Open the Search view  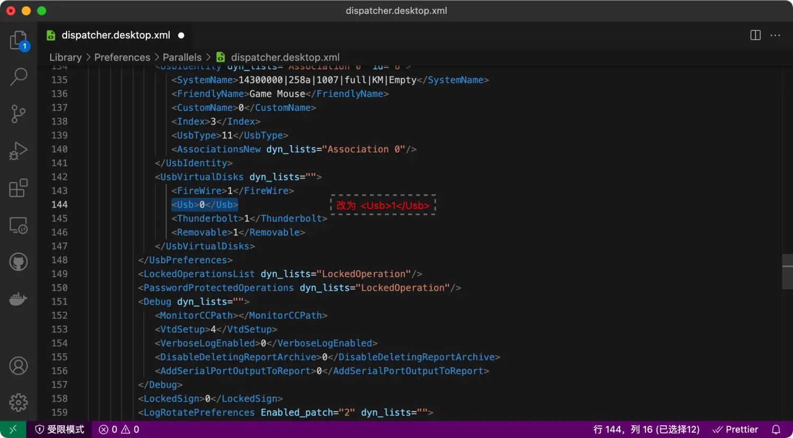(x=19, y=77)
